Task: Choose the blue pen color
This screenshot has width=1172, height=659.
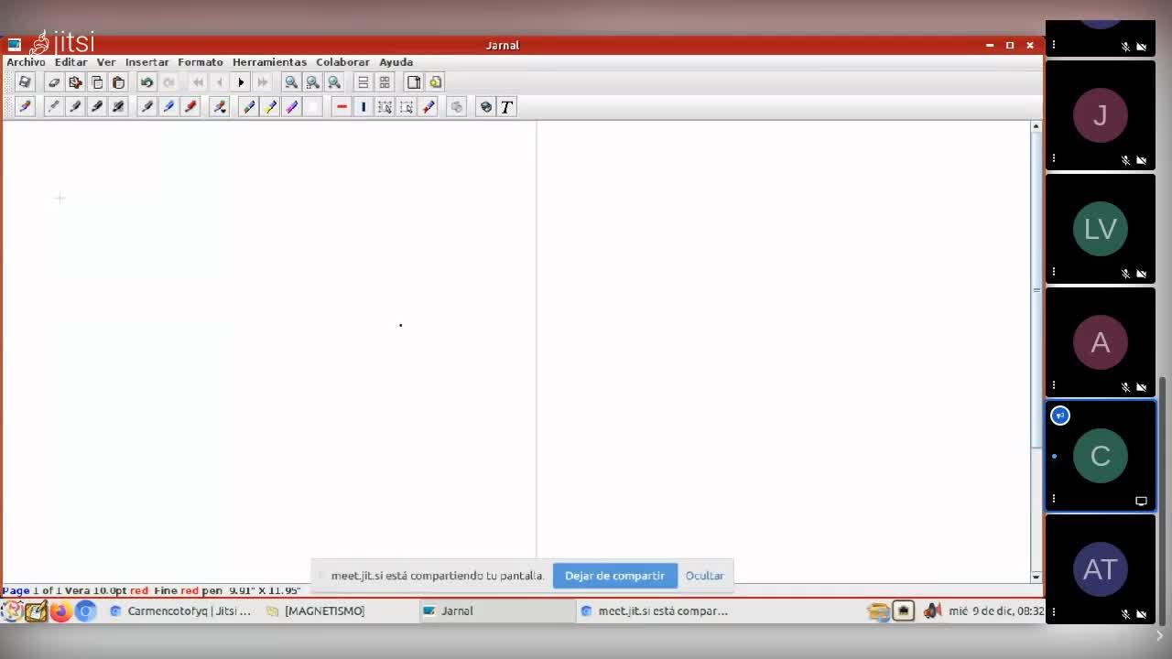Action: point(168,107)
